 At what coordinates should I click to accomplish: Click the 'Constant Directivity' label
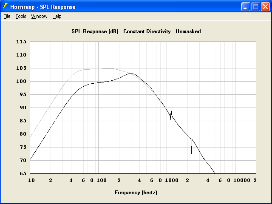[x=147, y=31]
